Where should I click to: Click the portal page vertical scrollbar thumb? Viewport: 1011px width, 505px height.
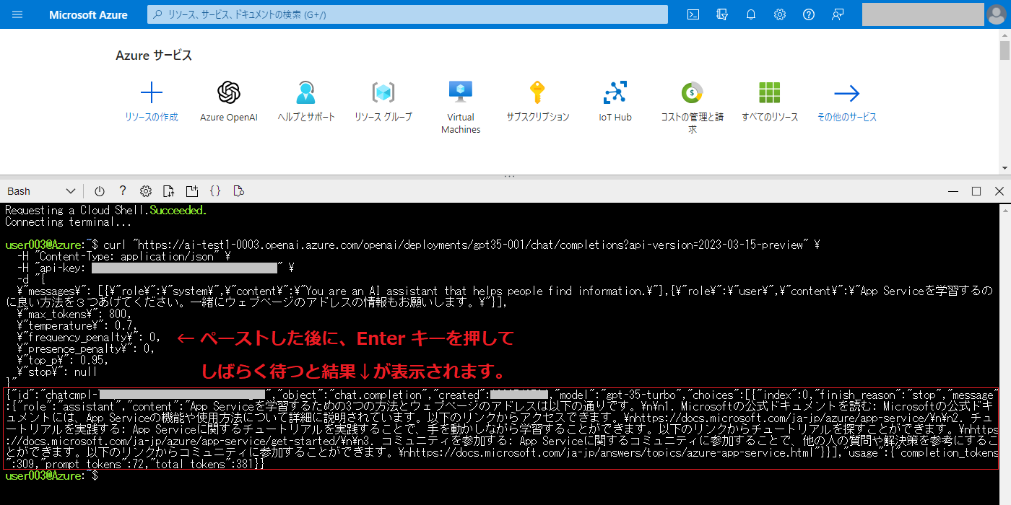tap(1005, 50)
